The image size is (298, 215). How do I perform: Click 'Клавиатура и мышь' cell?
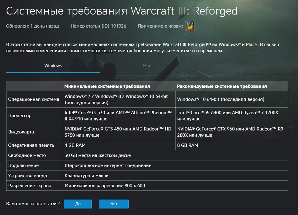175,175
